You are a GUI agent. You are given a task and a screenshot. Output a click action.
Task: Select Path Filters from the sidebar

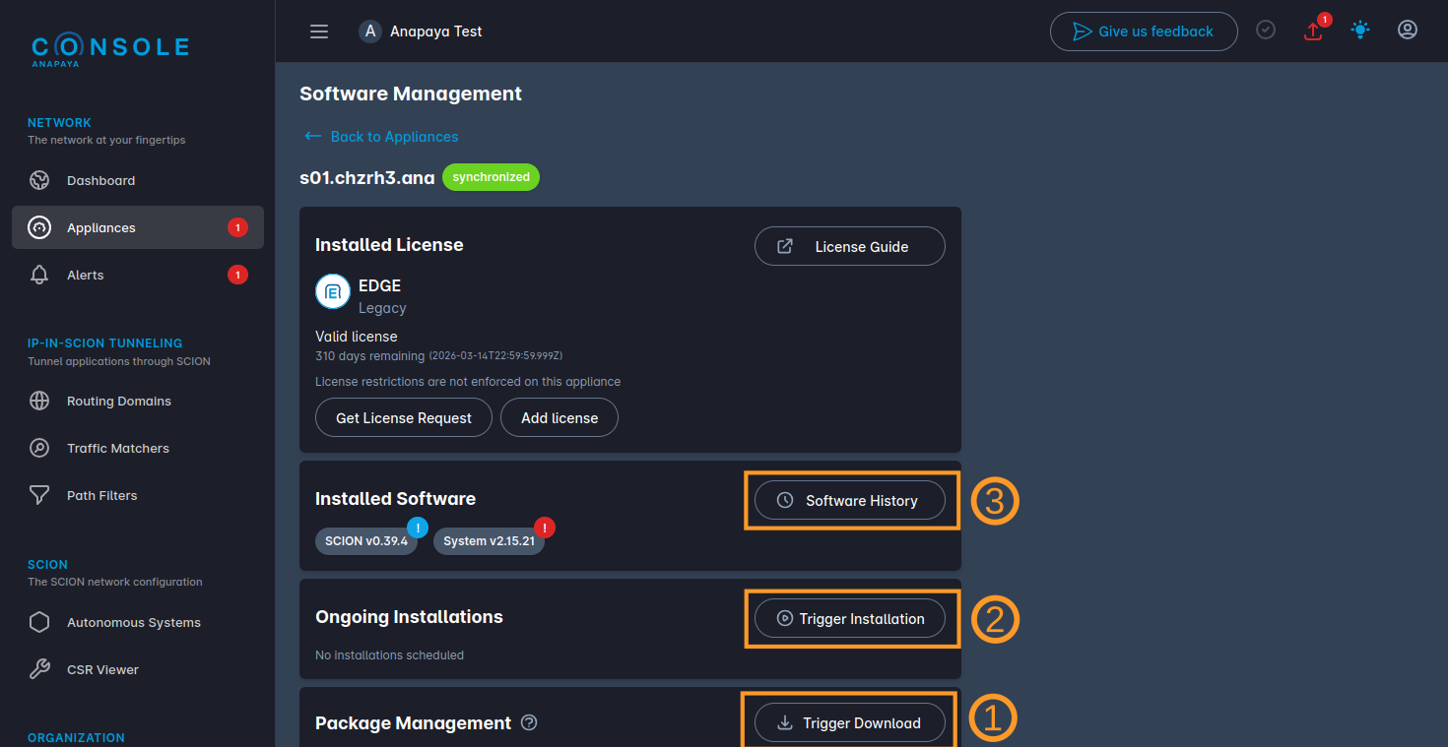(100, 495)
